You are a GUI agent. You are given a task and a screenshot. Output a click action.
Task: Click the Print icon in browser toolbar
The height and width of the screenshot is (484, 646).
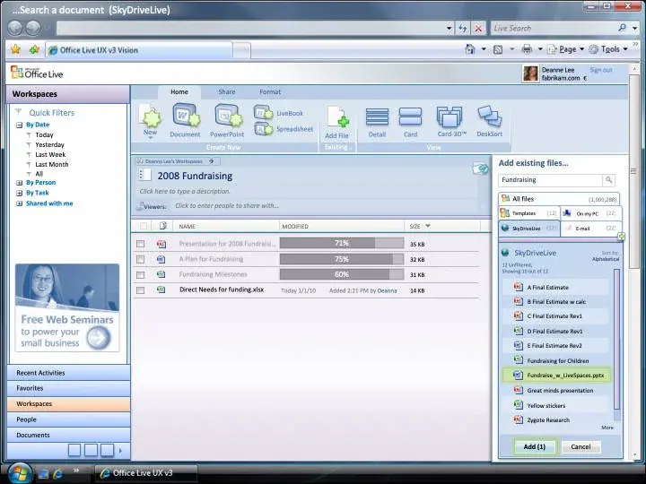pos(527,50)
